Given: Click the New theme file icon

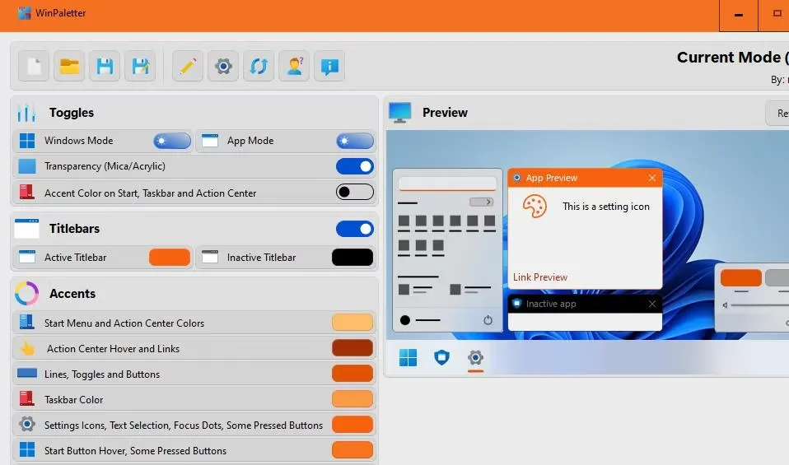Looking at the screenshot, I should click(x=34, y=66).
